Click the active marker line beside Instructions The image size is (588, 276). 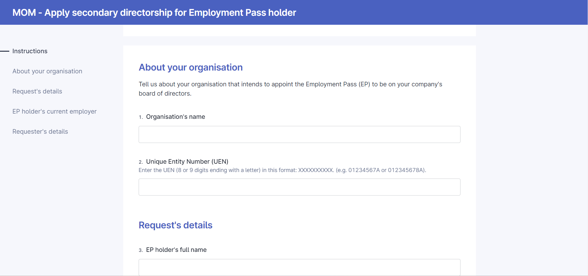click(5, 51)
